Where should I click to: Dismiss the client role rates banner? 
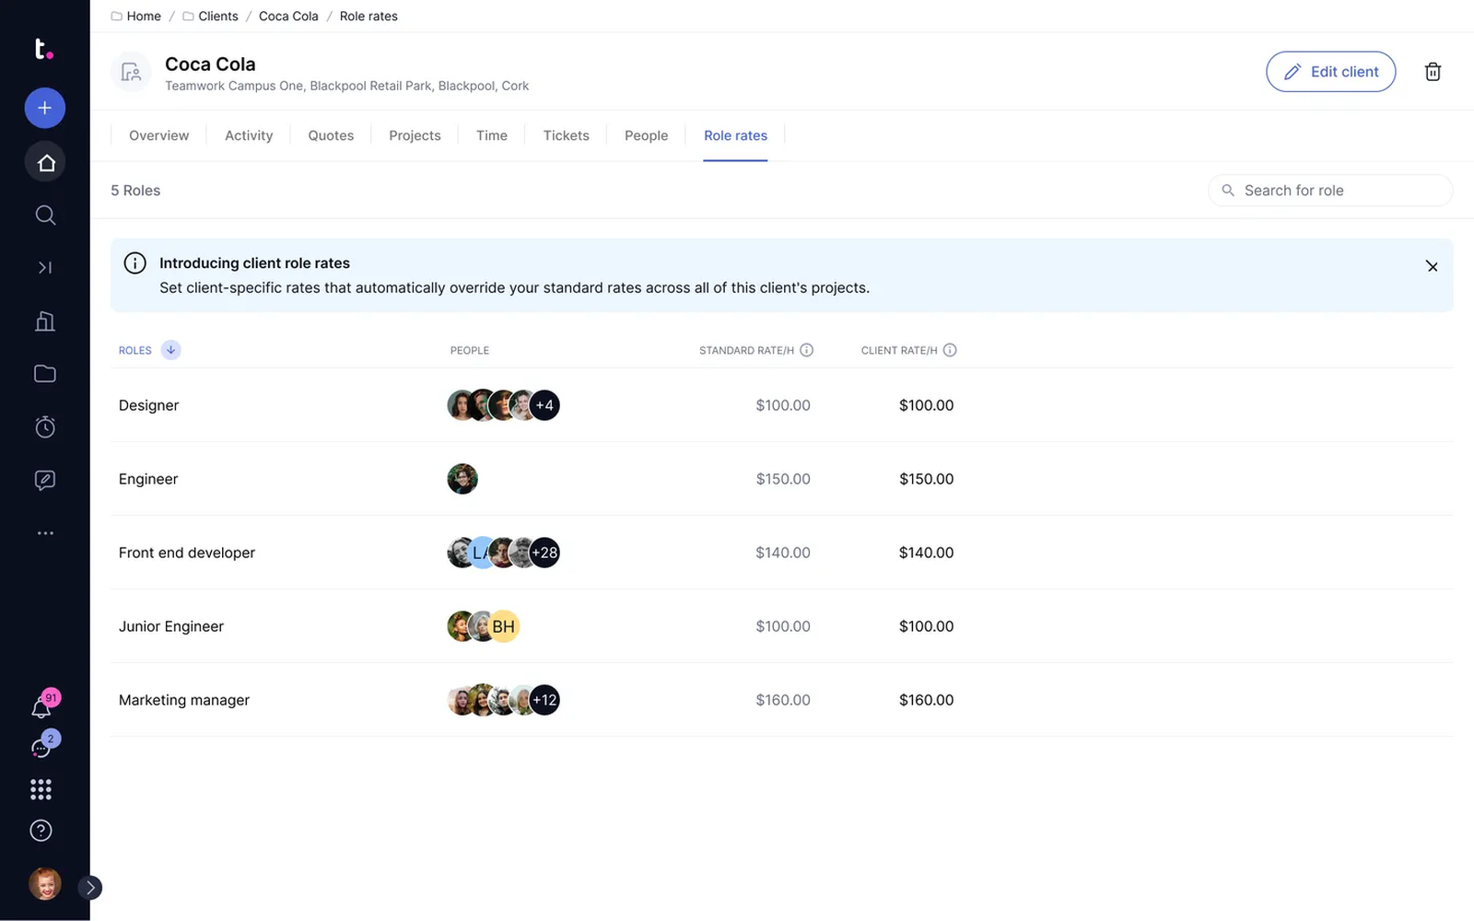[x=1432, y=266]
